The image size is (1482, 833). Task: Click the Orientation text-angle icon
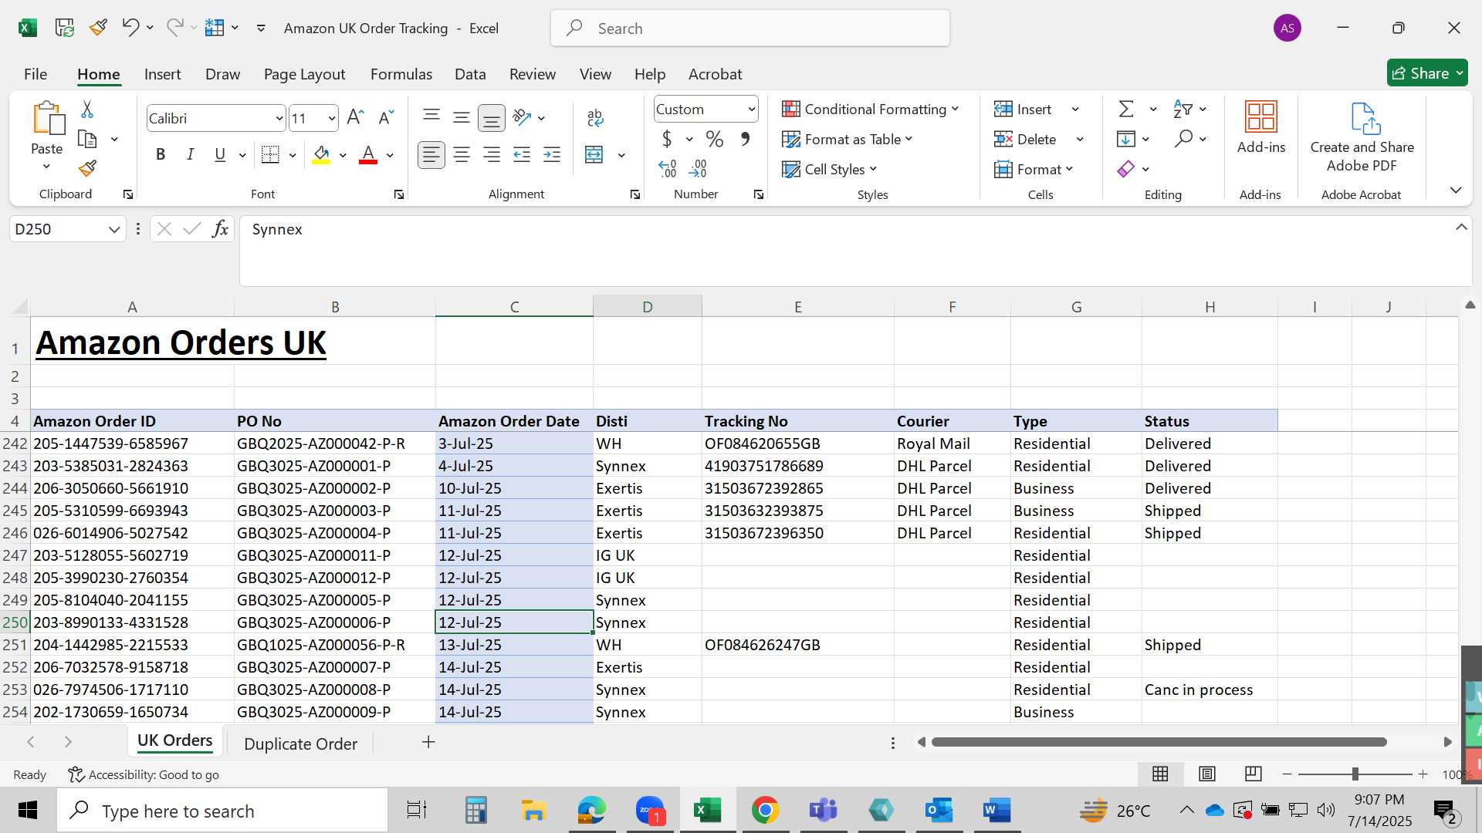coord(522,117)
